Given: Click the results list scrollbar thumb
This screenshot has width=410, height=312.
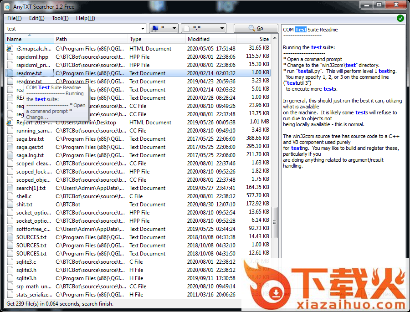Looking at the screenshot, I should point(274,222).
